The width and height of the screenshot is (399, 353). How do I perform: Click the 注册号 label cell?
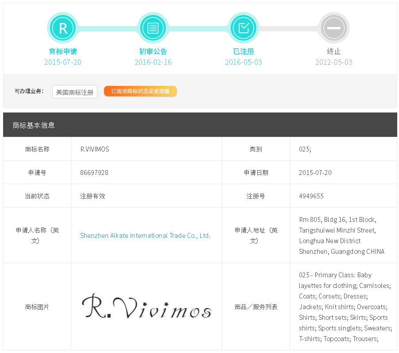[256, 196]
